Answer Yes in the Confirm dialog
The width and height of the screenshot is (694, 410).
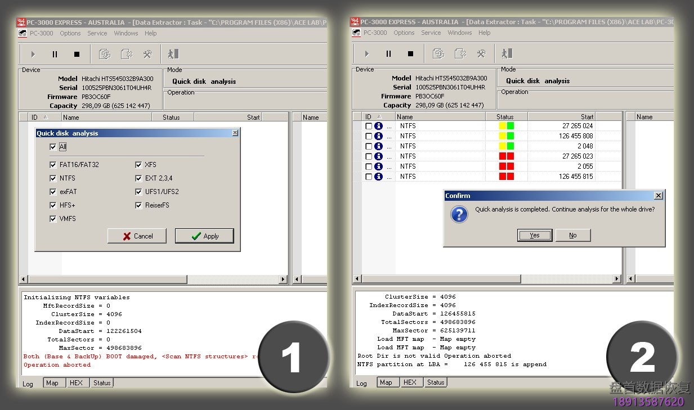point(534,235)
